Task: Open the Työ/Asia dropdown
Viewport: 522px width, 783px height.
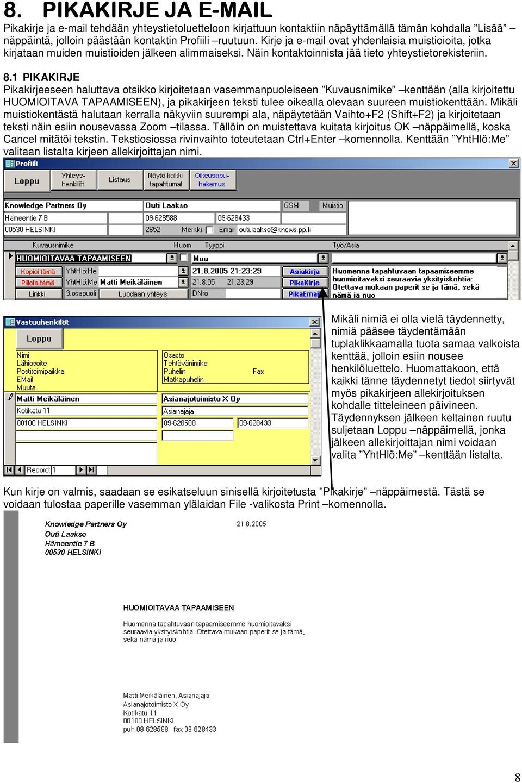Action: (502, 258)
